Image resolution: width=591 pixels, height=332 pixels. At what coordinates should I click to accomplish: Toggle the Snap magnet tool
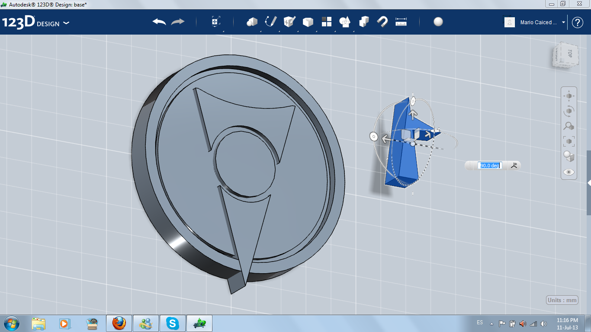382,22
